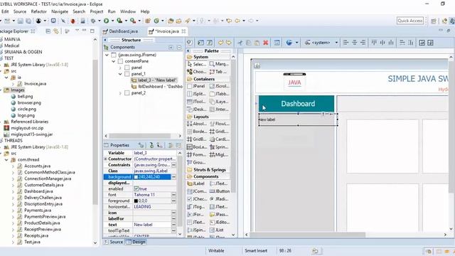The image size is (455, 256).
Task: Open the Navigate menu
Action: click(x=60, y=11)
